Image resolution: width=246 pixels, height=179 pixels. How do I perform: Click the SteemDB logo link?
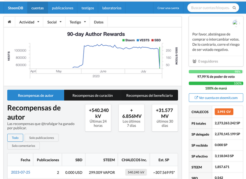15,8
